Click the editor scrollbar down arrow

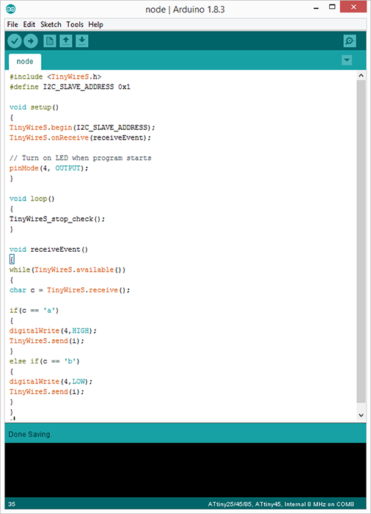tap(361, 415)
